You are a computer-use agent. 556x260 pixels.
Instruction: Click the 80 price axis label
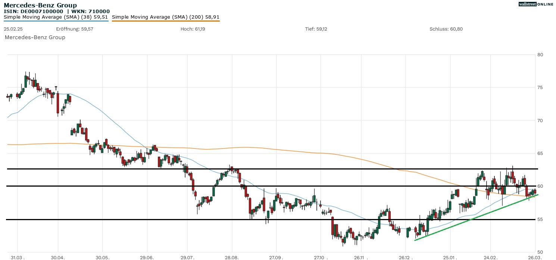pyautogui.click(x=540, y=55)
